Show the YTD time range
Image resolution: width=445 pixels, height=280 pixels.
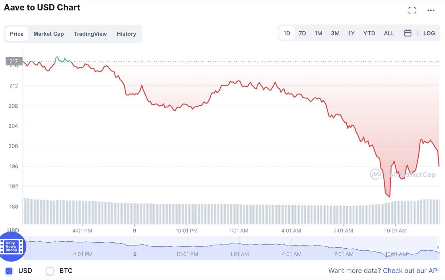(369, 33)
